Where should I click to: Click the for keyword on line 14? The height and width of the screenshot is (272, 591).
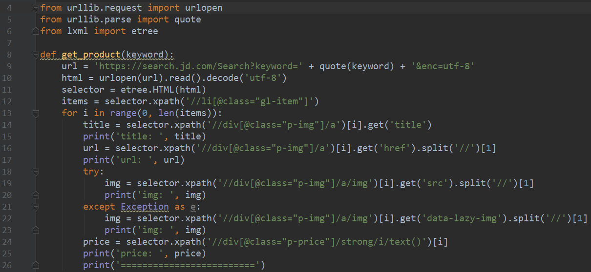70,113
